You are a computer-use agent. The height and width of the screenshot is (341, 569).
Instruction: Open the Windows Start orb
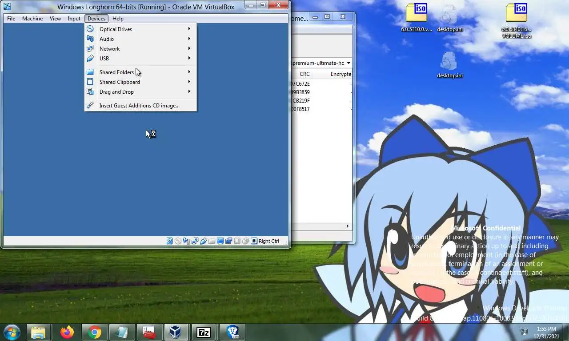tap(12, 332)
